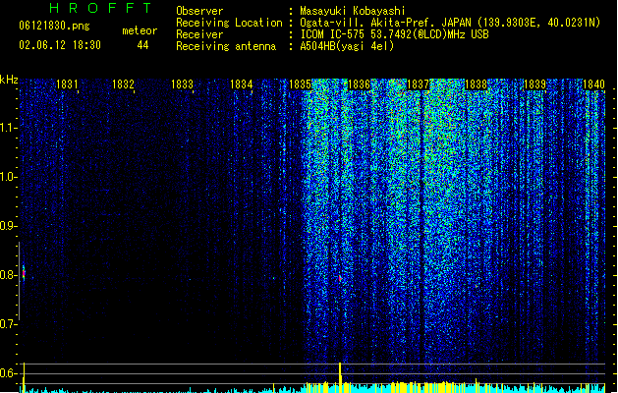
Task: Click the A504HB(yagi 4el) antenna text
Action: click(347, 46)
